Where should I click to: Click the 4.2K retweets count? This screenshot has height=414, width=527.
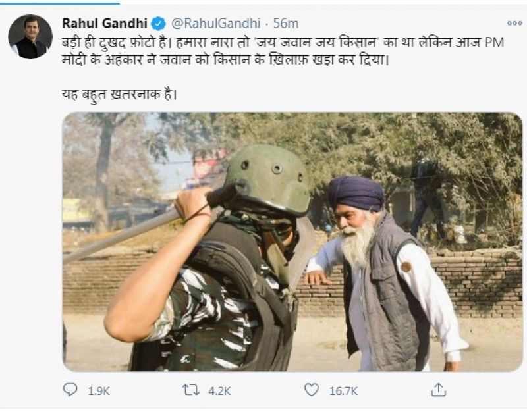coord(219,391)
